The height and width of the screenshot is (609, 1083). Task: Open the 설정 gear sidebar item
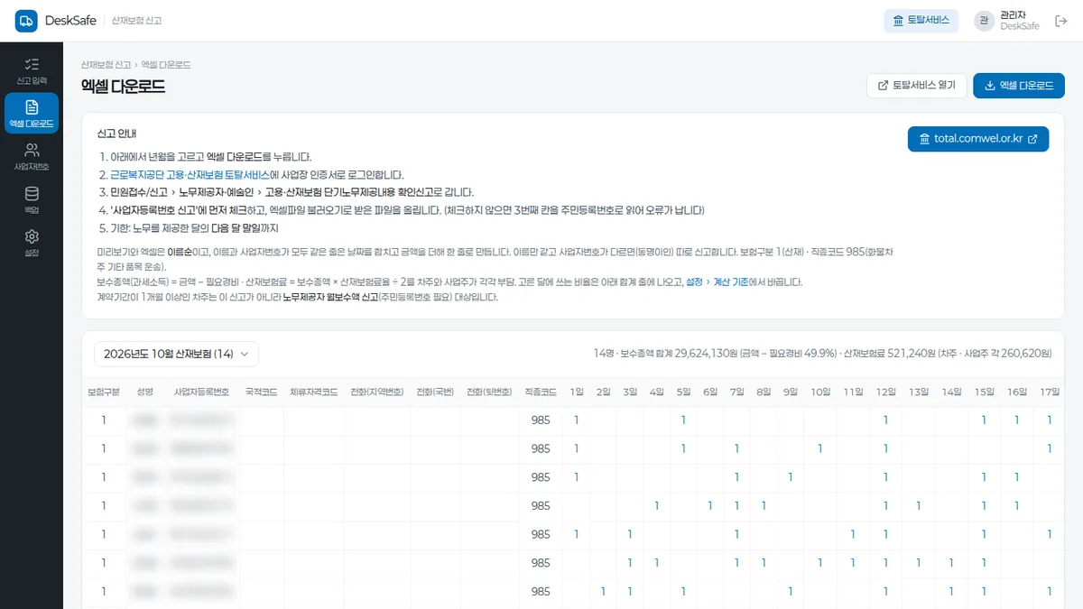click(32, 243)
